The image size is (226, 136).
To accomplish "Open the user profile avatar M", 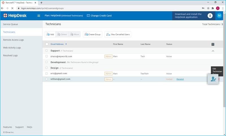I will (219, 16).
